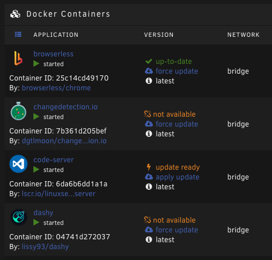Click the broken link icon for dashy
The image size is (272, 260).
tap(148, 220)
